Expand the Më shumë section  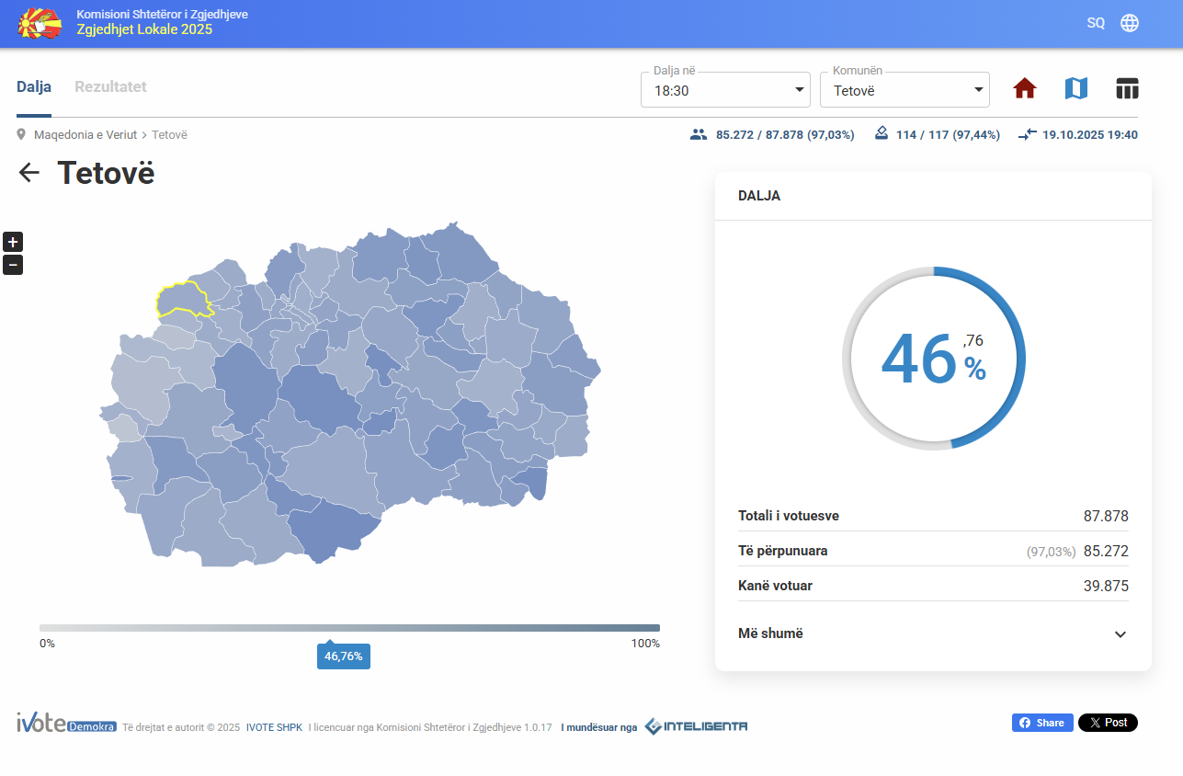coord(932,633)
